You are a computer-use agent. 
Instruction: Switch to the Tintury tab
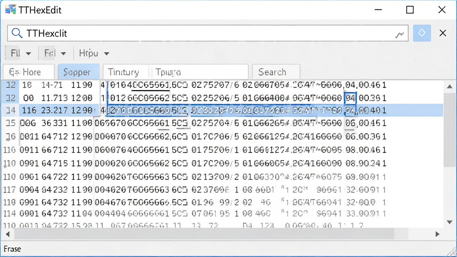[125, 72]
